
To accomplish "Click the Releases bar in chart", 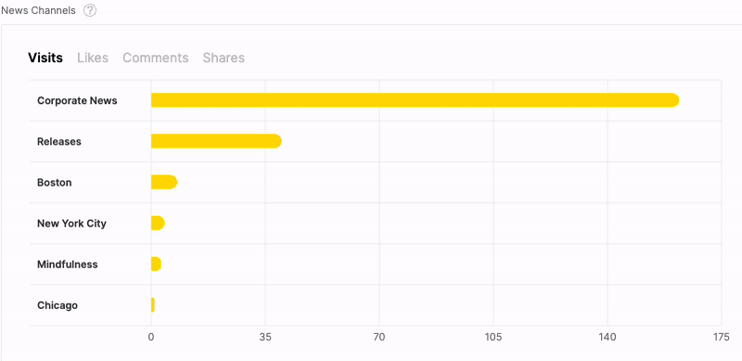I will point(216,141).
